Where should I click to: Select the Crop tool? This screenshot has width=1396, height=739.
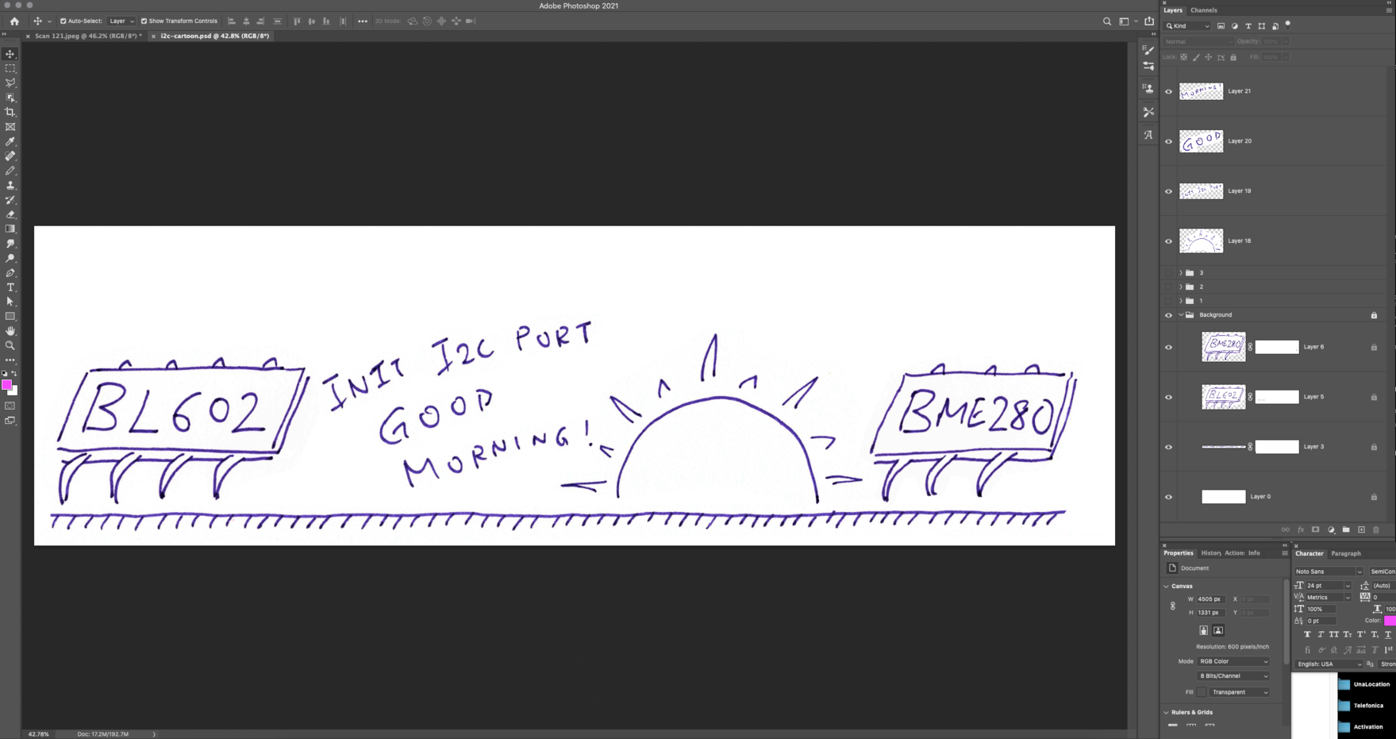point(10,112)
